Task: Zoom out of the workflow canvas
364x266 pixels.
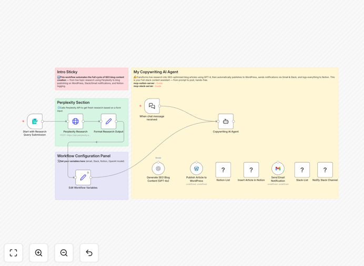Action: coord(64,253)
